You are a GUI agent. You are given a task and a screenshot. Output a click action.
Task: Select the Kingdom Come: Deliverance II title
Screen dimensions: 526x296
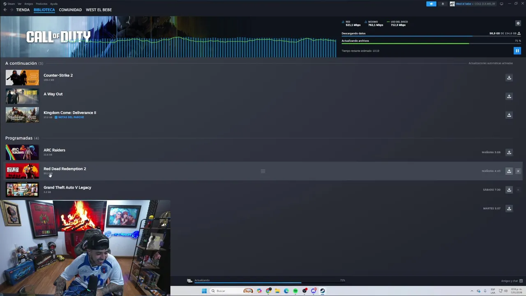(70, 113)
